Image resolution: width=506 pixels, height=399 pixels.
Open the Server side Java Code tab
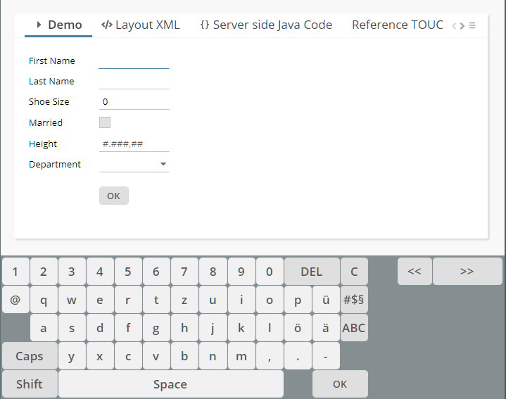pyautogui.click(x=266, y=25)
